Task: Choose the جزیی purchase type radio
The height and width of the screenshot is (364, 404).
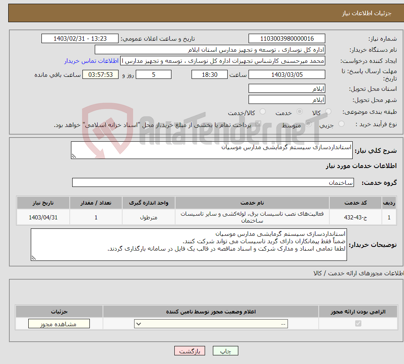Action: point(341,124)
